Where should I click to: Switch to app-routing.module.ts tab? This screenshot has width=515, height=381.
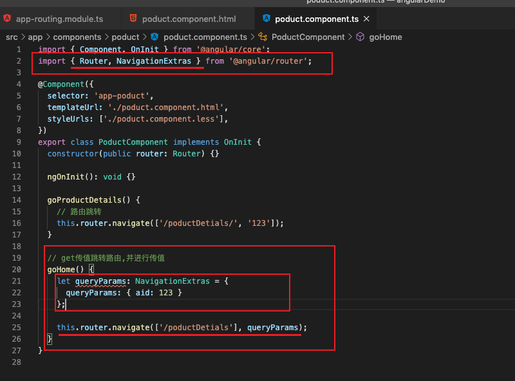(x=59, y=19)
